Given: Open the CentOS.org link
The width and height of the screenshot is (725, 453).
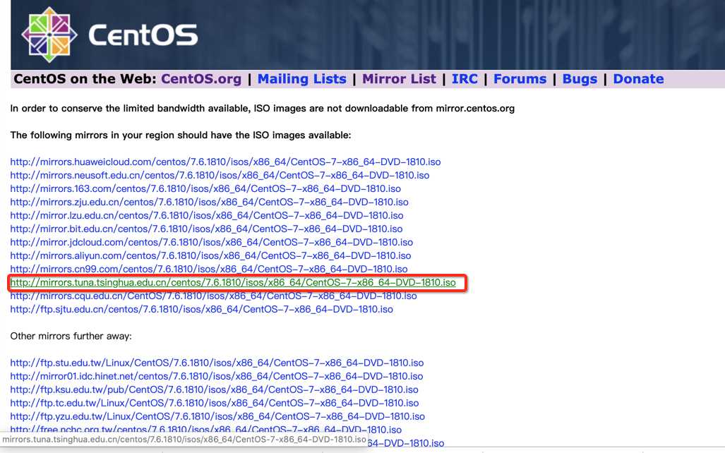Looking at the screenshot, I should coord(201,79).
